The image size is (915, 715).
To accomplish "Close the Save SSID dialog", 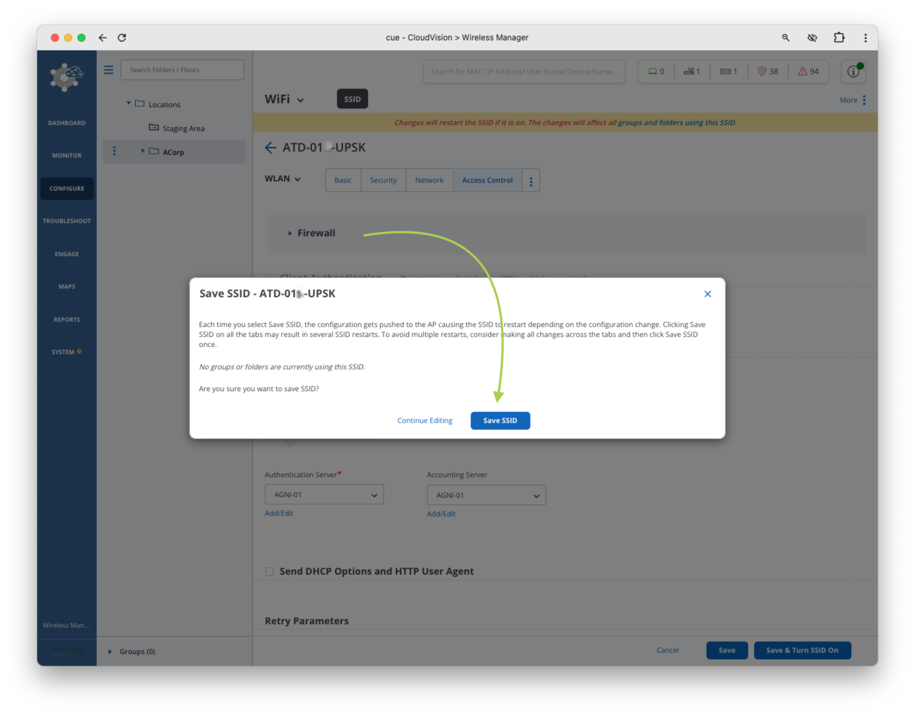I will tap(707, 294).
